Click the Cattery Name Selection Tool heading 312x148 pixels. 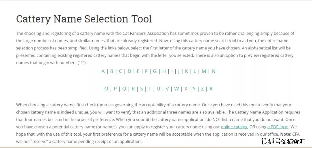pos(84,19)
